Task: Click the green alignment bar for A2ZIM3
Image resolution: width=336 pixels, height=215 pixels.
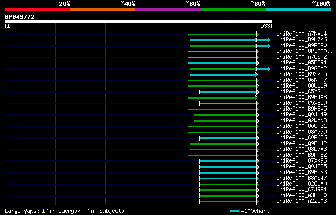Action: coord(228,202)
